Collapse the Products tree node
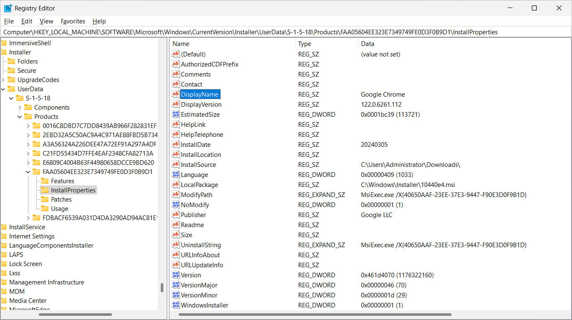 [20, 116]
